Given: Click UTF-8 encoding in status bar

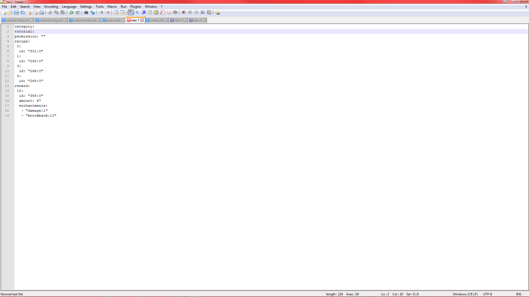Looking at the screenshot, I should [x=488, y=294].
